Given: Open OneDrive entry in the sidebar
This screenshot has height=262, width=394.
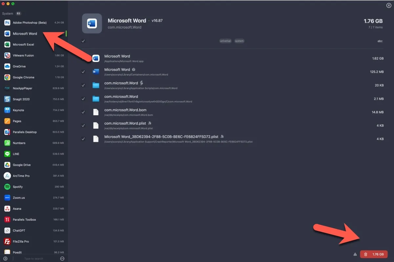Looking at the screenshot, I should (34, 66).
